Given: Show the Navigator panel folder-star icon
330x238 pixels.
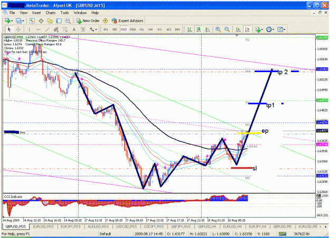Looking at the screenshot, I should coord(50,21).
